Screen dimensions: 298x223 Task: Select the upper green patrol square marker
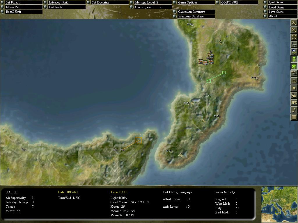[x=224, y=73]
